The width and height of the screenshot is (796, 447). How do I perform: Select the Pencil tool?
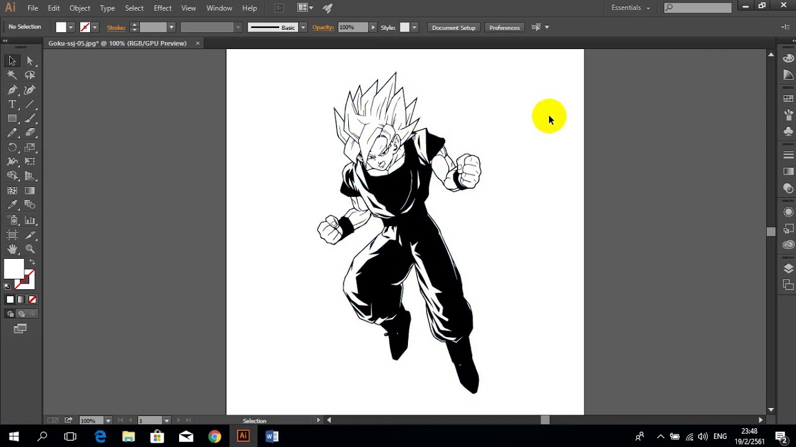12,133
